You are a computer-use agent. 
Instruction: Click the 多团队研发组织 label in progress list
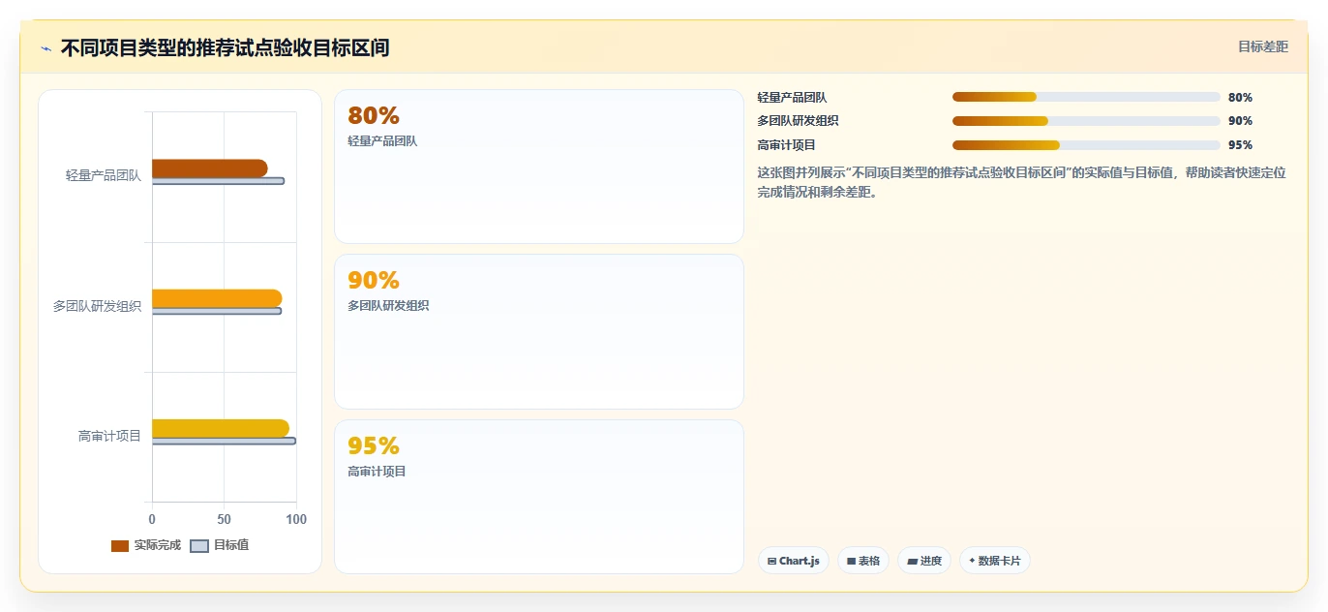tap(799, 121)
